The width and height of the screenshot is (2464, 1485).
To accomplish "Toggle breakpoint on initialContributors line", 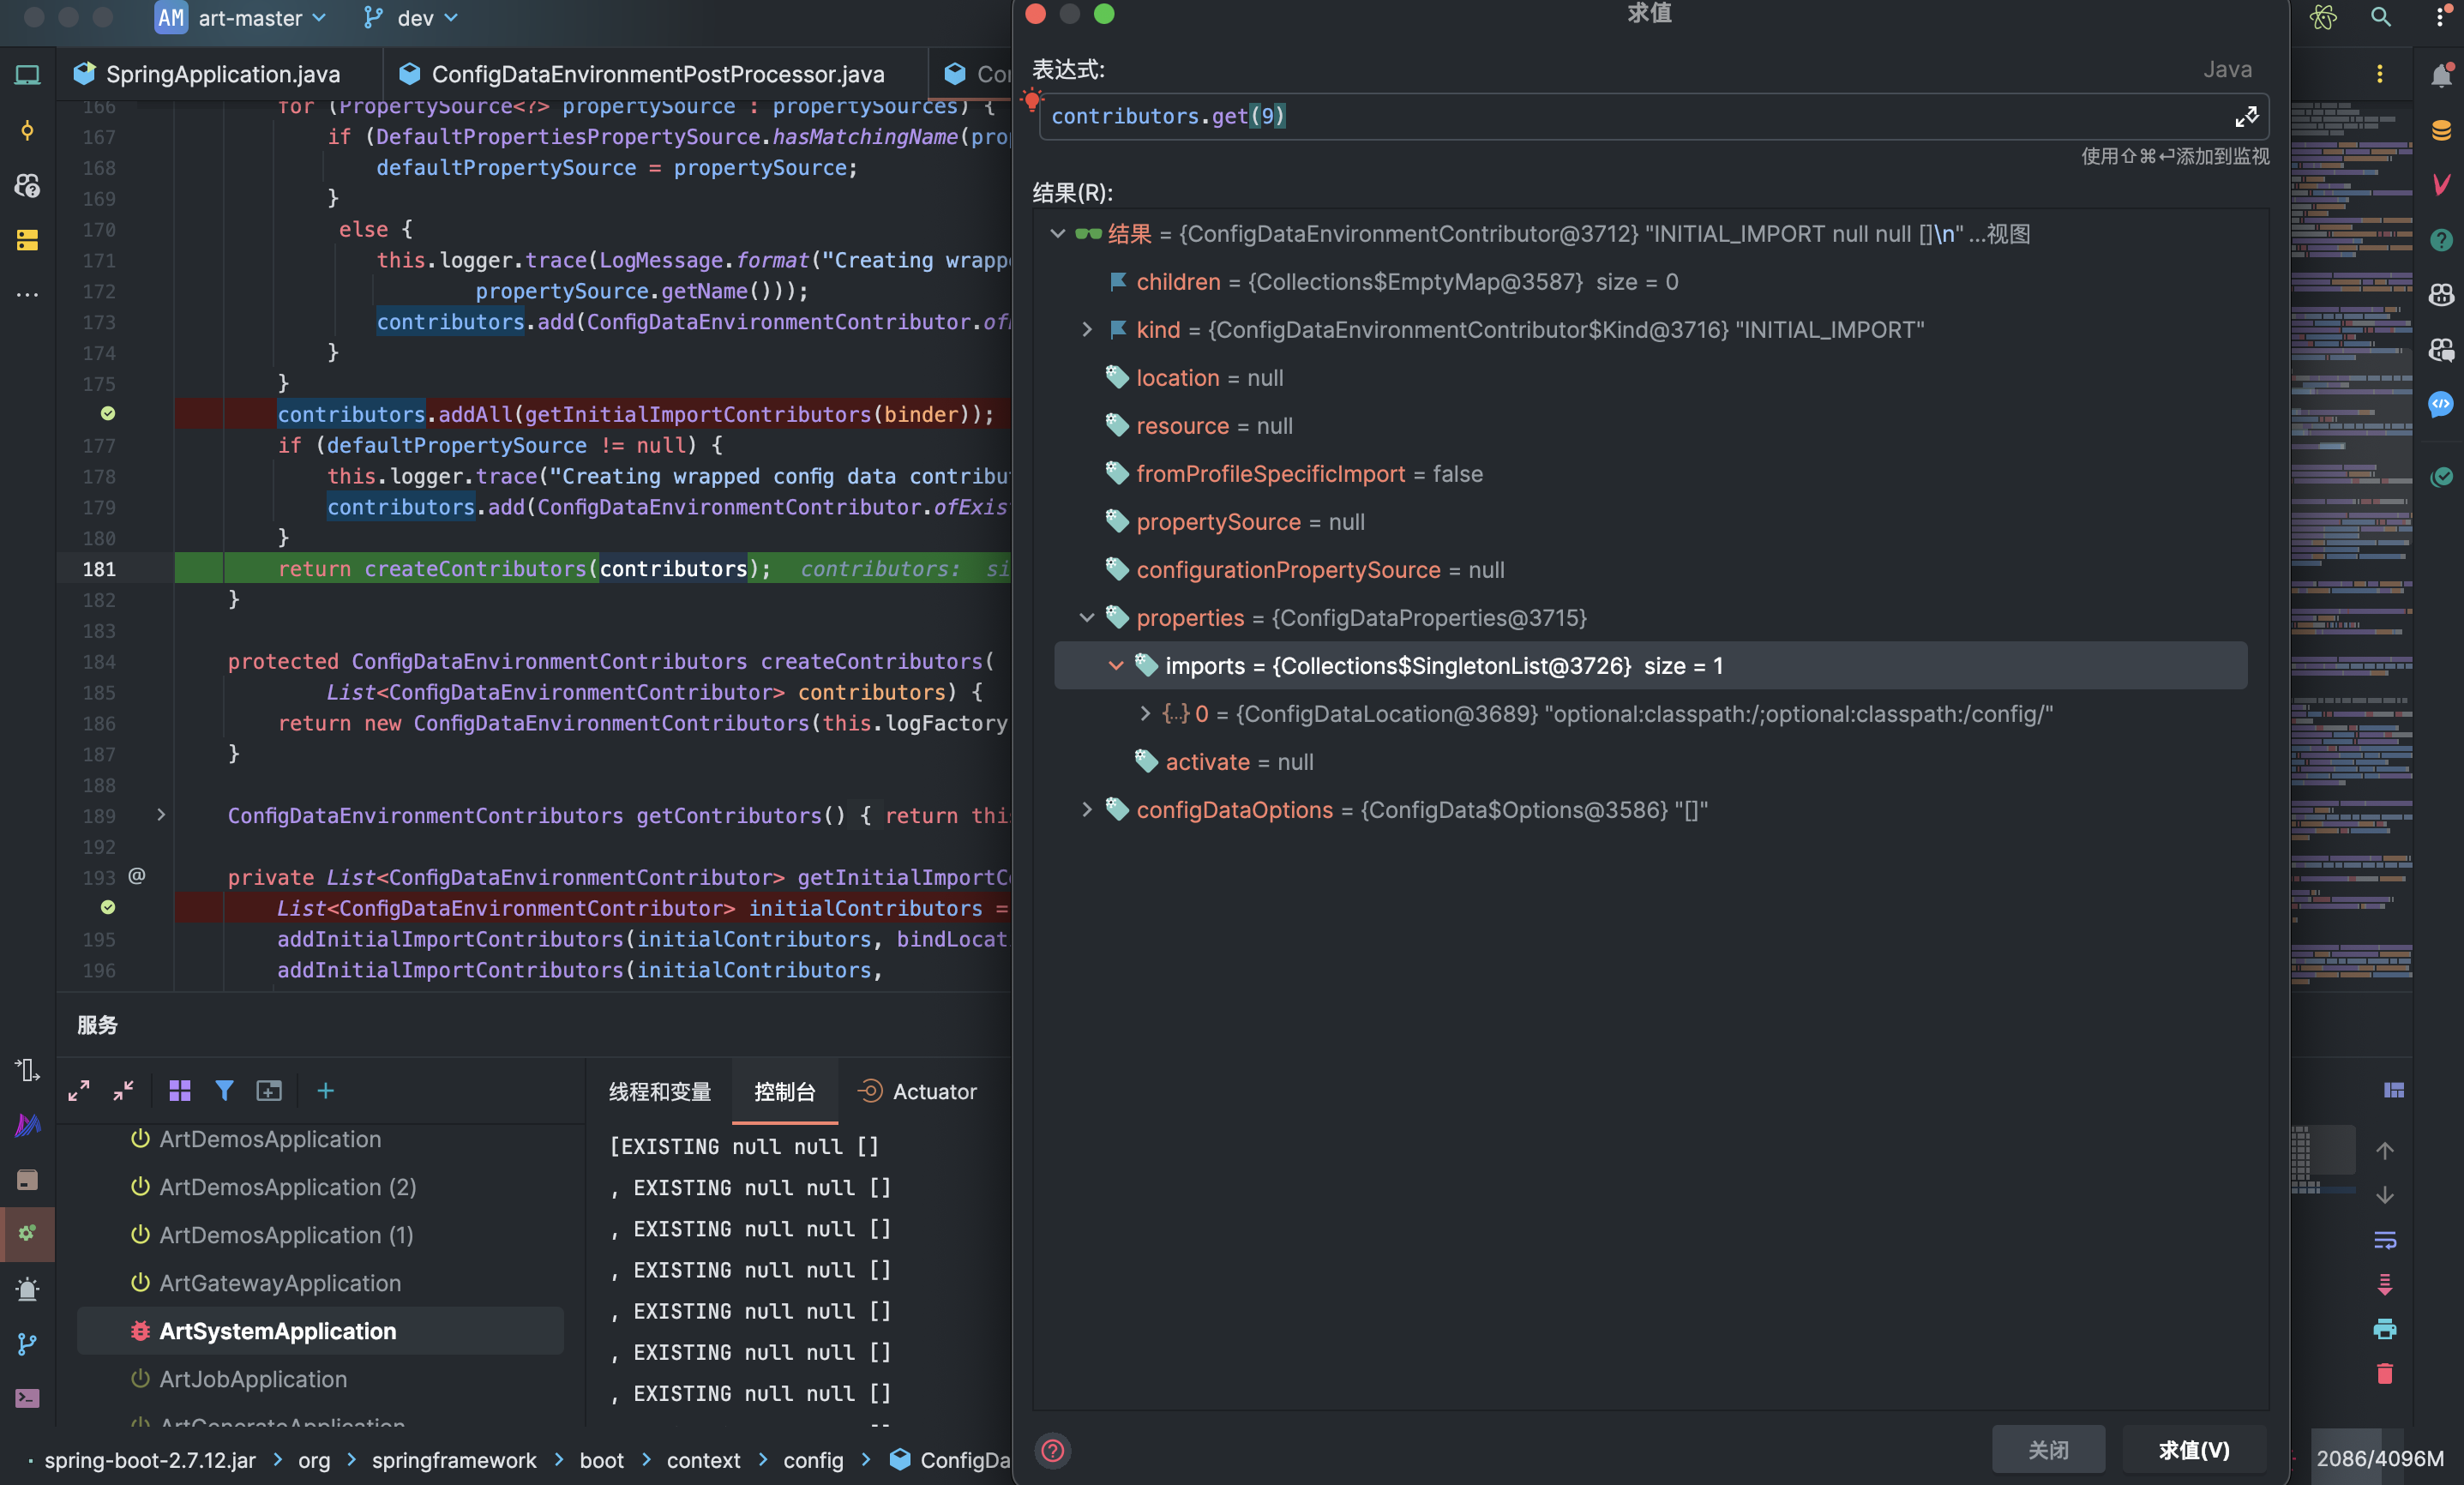I will point(108,907).
